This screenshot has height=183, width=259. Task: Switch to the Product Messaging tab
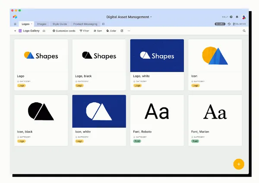(85, 24)
